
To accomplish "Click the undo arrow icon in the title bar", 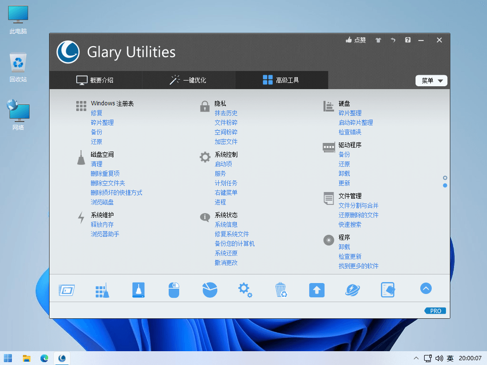I will coord(393,40).
